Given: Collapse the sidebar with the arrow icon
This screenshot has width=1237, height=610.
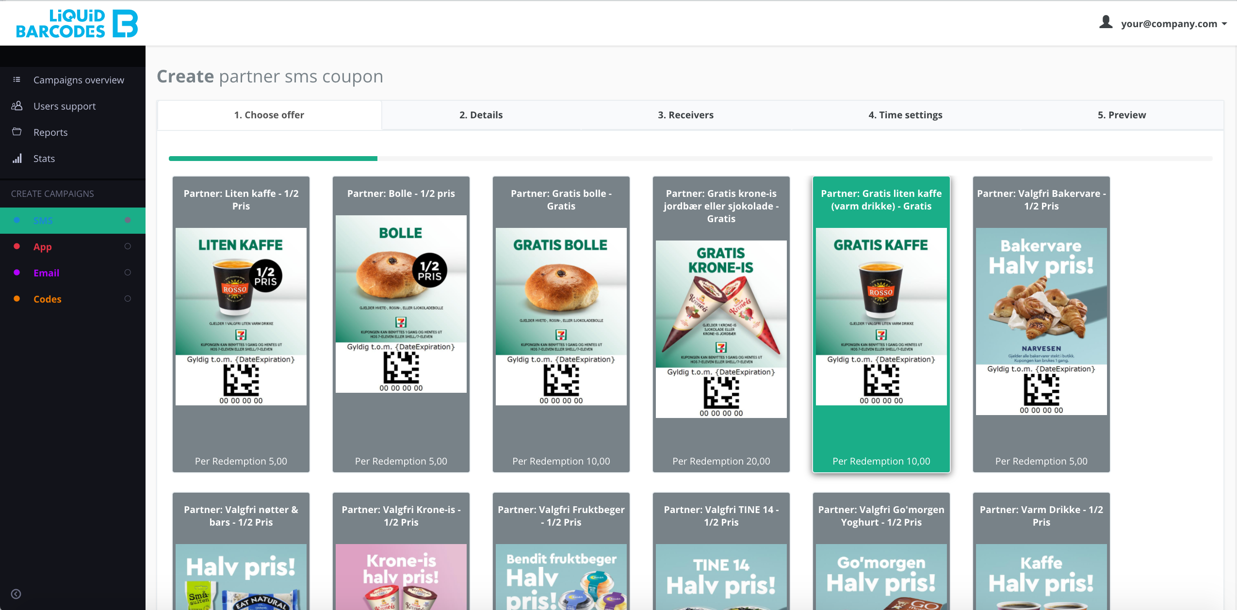Looking at the screenshot, I should coord(16,594).
